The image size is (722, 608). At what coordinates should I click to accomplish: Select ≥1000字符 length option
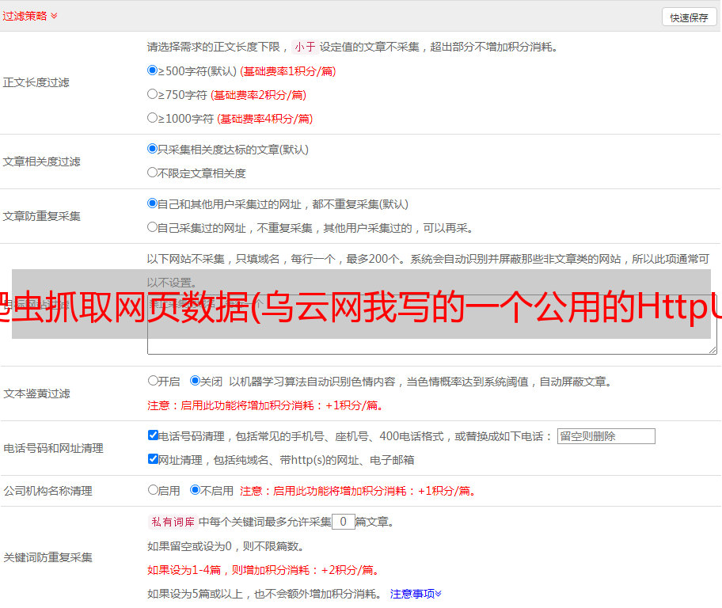click(x=153, y=118)
